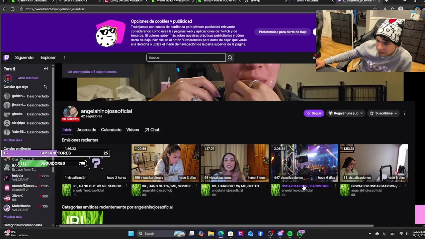Open Discord from the taskbar
Viewport: 425px width, 239px height.
280,234
